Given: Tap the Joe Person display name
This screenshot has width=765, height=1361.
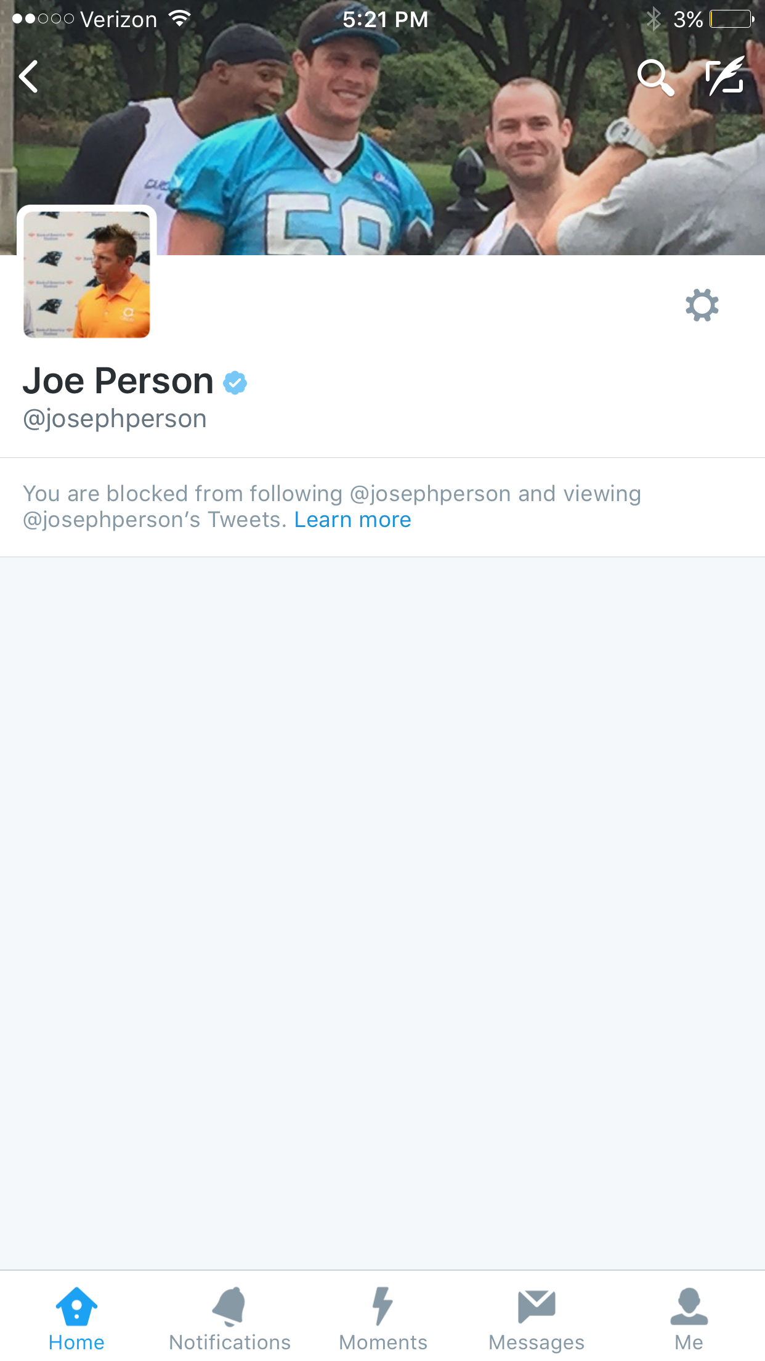Looking at the screenshot, I should (118, 381).
